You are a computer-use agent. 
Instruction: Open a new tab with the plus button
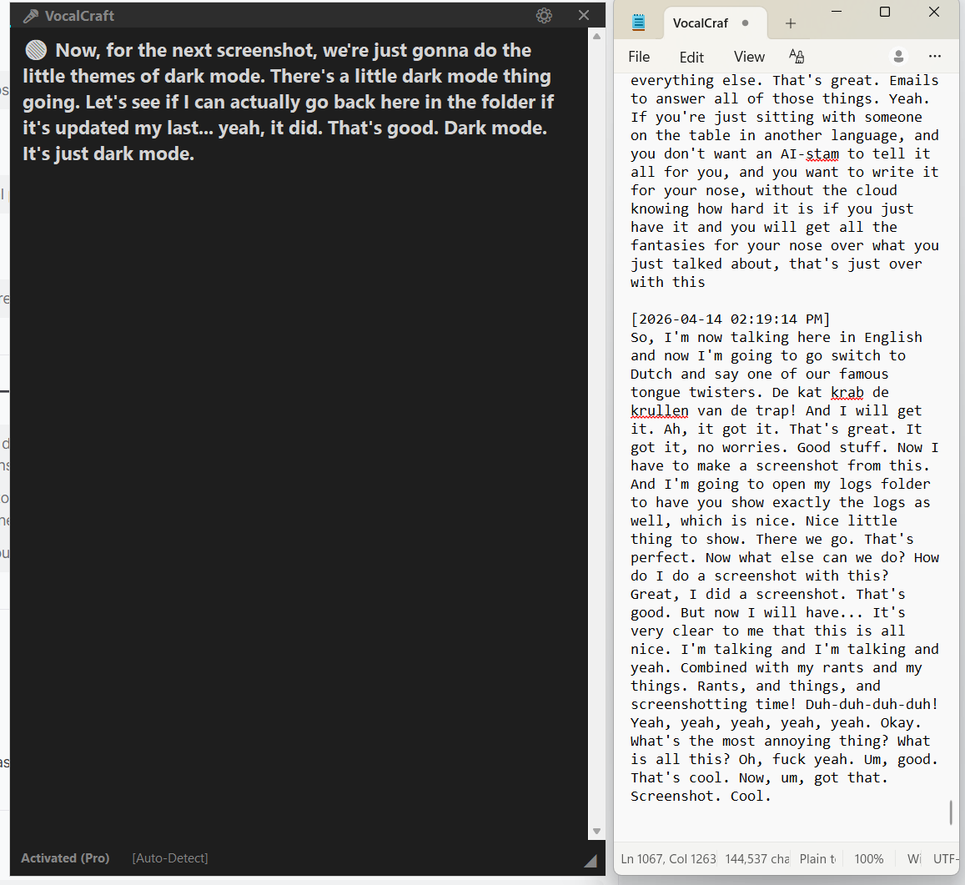(790, 23)
